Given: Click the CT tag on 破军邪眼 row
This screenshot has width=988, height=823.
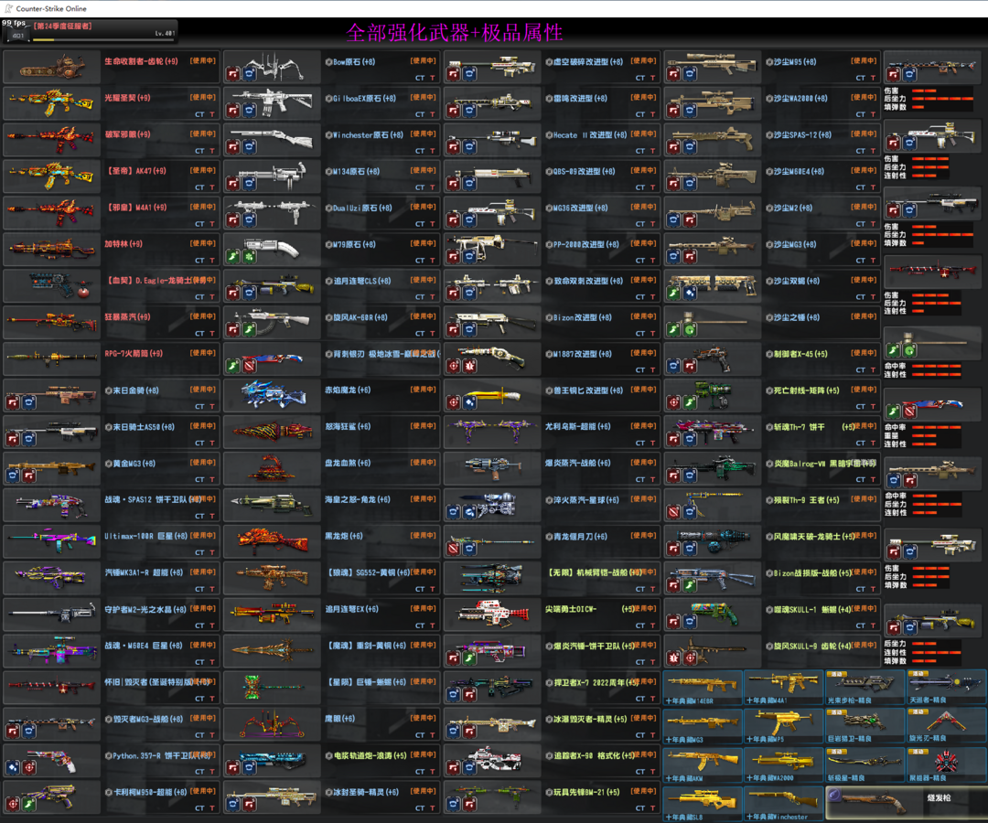Looking at the screenshot, I should [x=199, y=151].
